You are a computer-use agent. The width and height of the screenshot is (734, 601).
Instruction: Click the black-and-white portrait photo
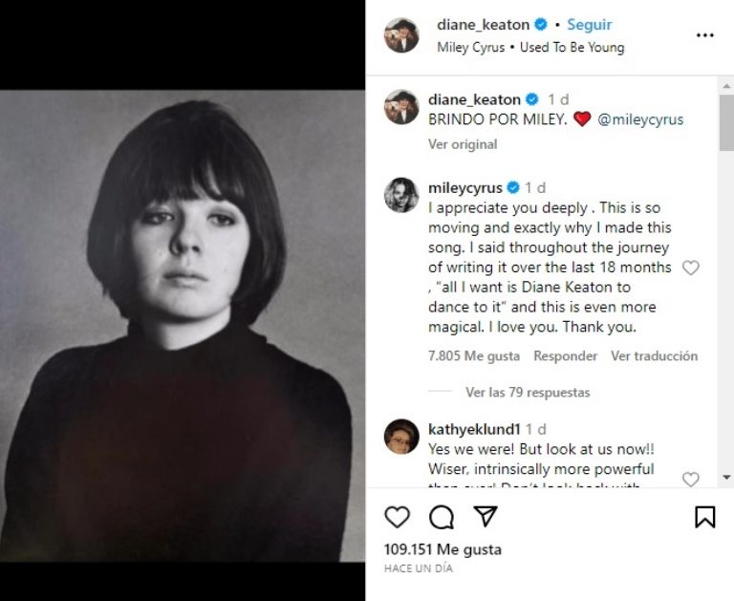183,325
